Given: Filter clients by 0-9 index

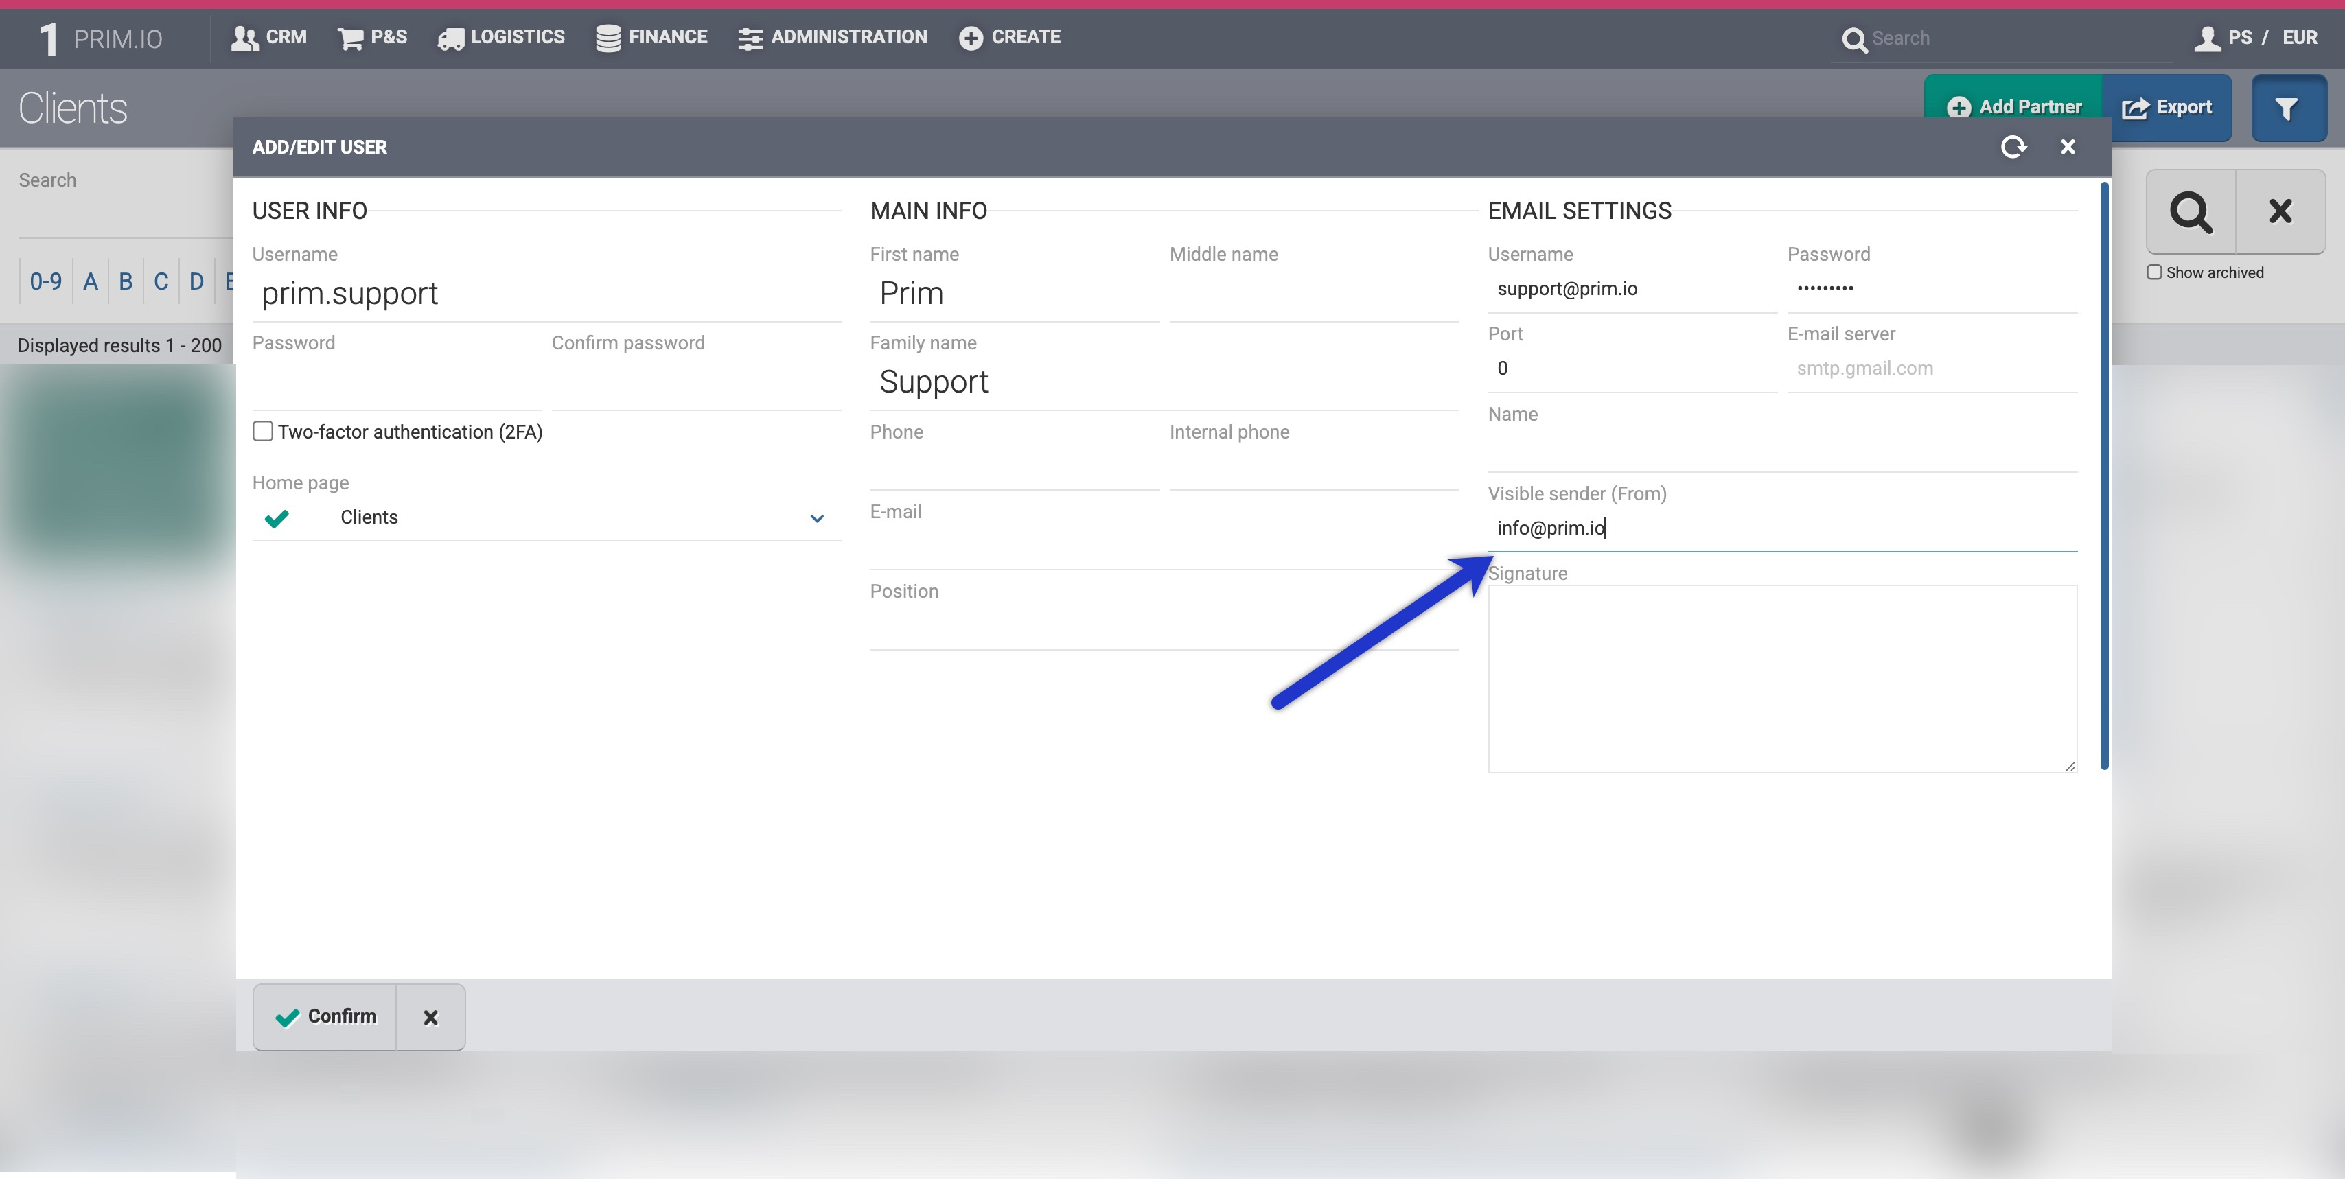Looking at the screenshot, I should (45, 281).
